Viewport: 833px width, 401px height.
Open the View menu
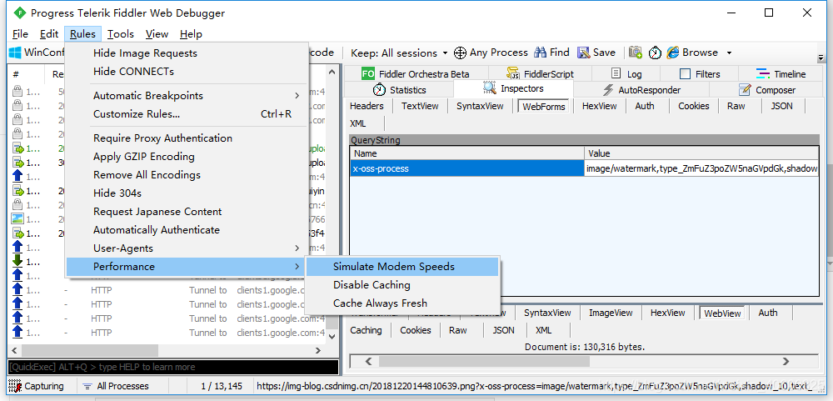(x=157, y=34)
